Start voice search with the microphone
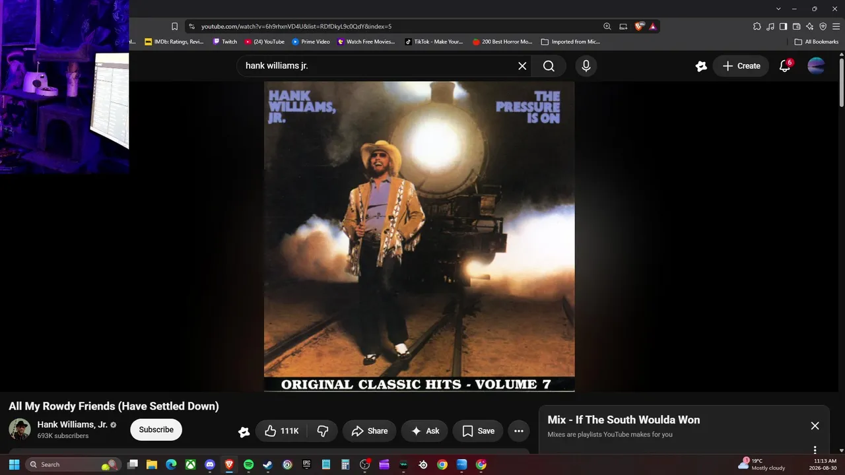The width and height of the screenshot is (845, 475). pos(586,66)
